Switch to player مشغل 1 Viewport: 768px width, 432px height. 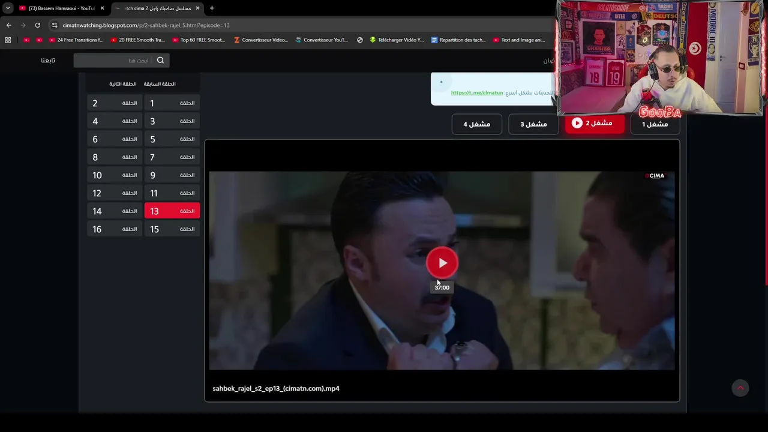coord(655,124)
